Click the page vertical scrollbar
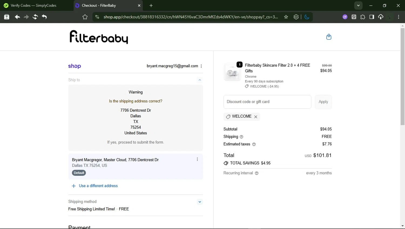This screenshot has height=229, width=405. [403, 77]
